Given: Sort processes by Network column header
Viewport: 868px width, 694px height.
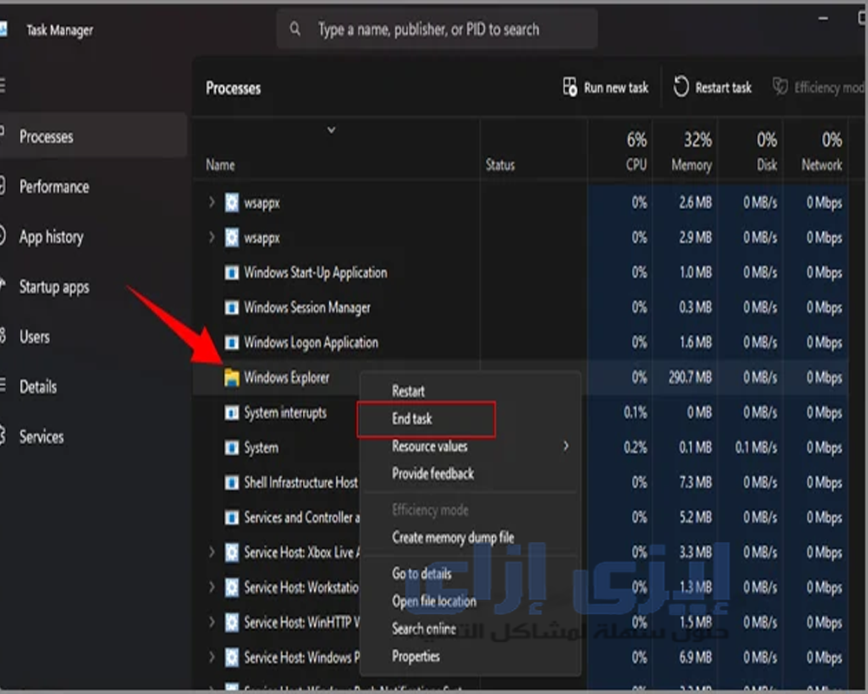Looking at the screenshot, I should point(821,165).
